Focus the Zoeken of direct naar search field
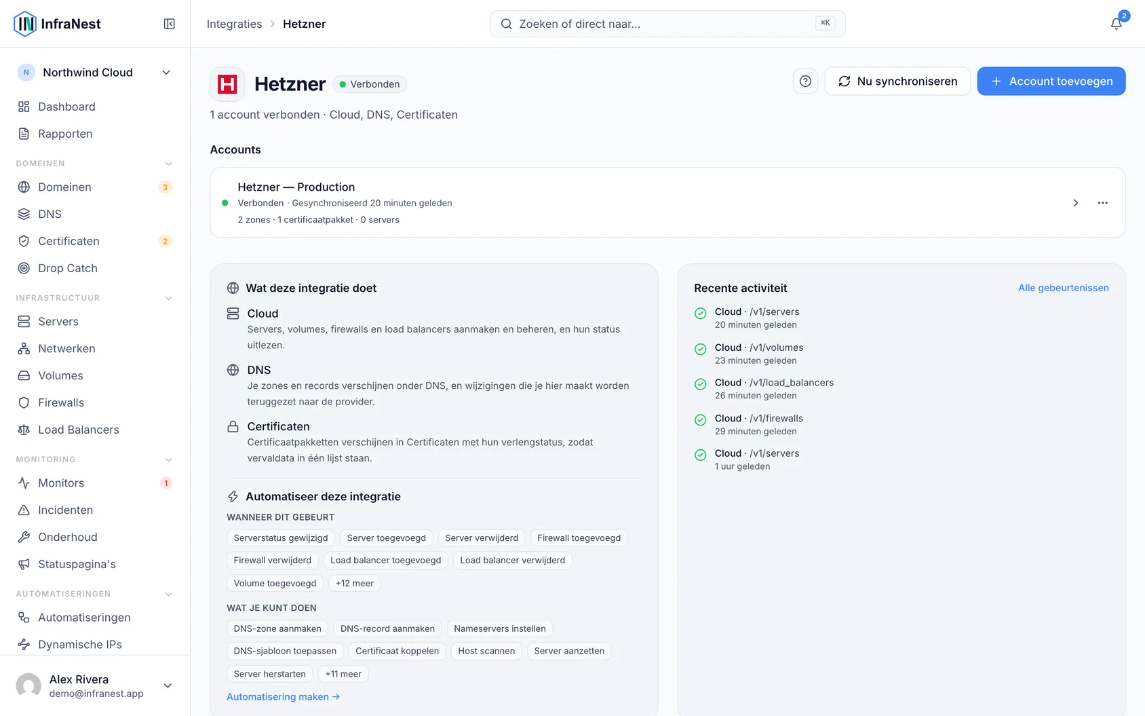Viewport: 1145px width, 716px height. [667, 24]
